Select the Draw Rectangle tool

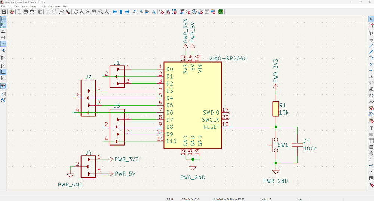click(371, 147)
